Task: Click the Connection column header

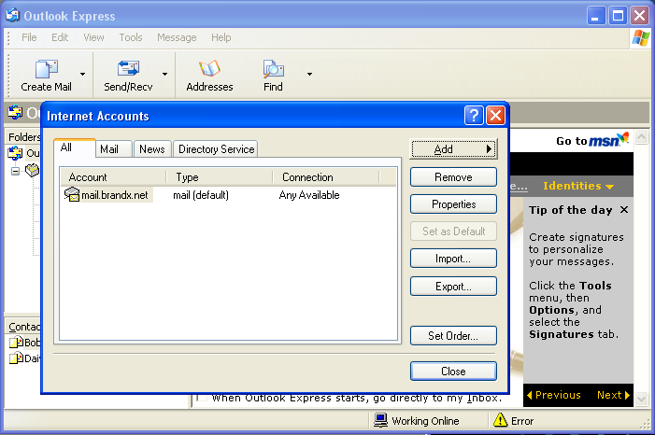Action: pos(326,177)
